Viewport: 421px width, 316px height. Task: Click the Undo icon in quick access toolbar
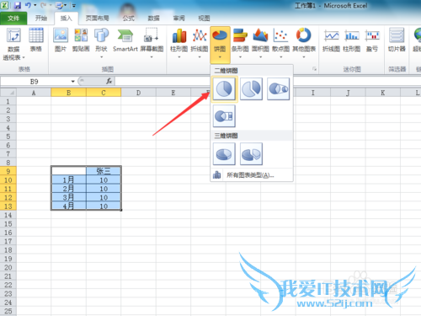point(28,5)
